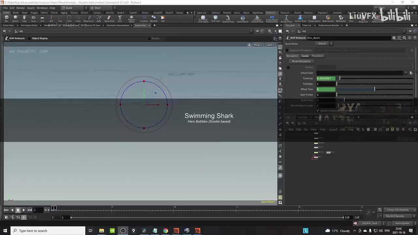Image resolution: width=418 pixels, height=235 pixels.
Task: Switch to the Transform tab
Action: [x=317, y=56]
